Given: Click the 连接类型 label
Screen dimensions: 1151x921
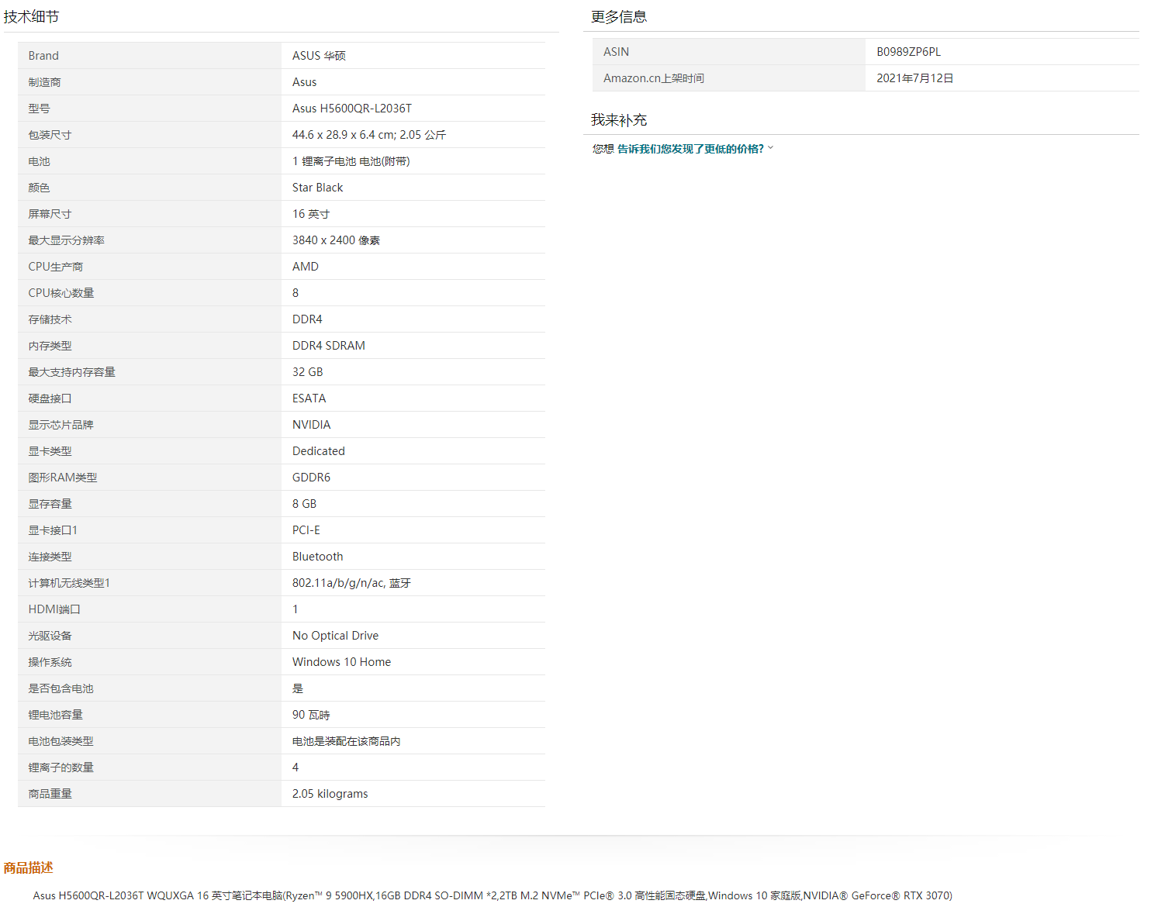Looking at the screenshot, I should 50,557.
